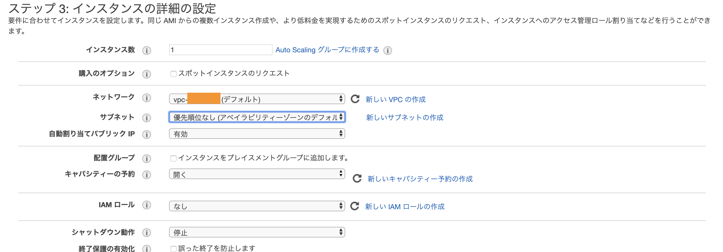Click the info icon beside 配置グループ
723x252 pixels.
point(146,158)
